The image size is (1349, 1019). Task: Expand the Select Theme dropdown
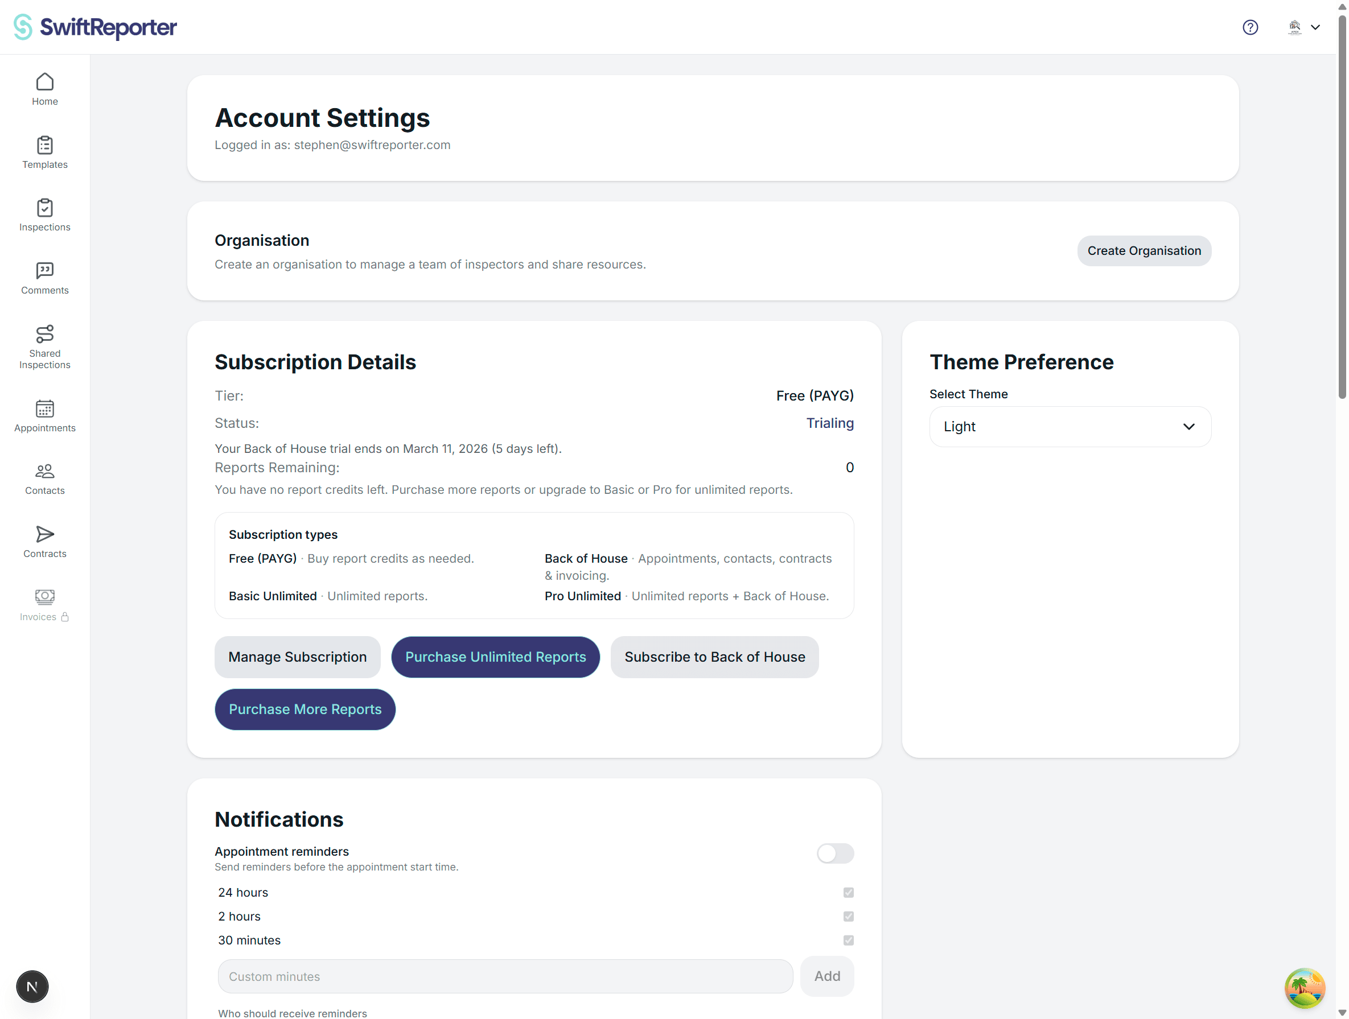(x=1070, y=427)
